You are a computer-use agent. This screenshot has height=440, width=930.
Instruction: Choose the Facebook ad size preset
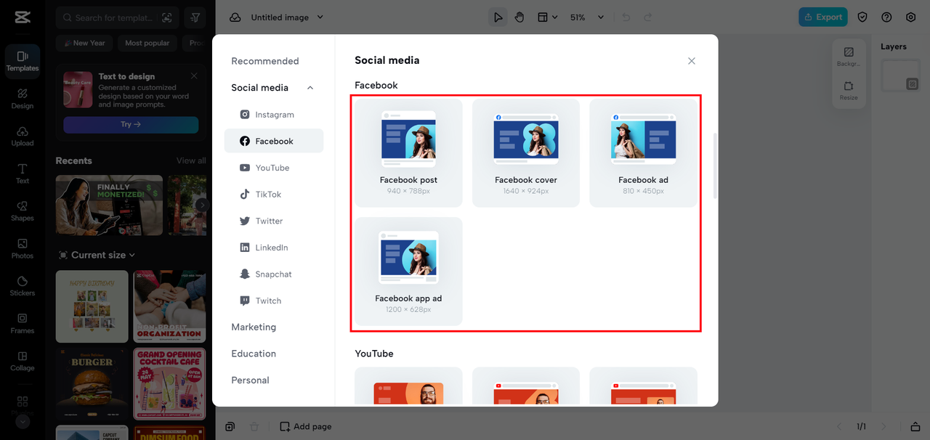click(x=643, y=152)
